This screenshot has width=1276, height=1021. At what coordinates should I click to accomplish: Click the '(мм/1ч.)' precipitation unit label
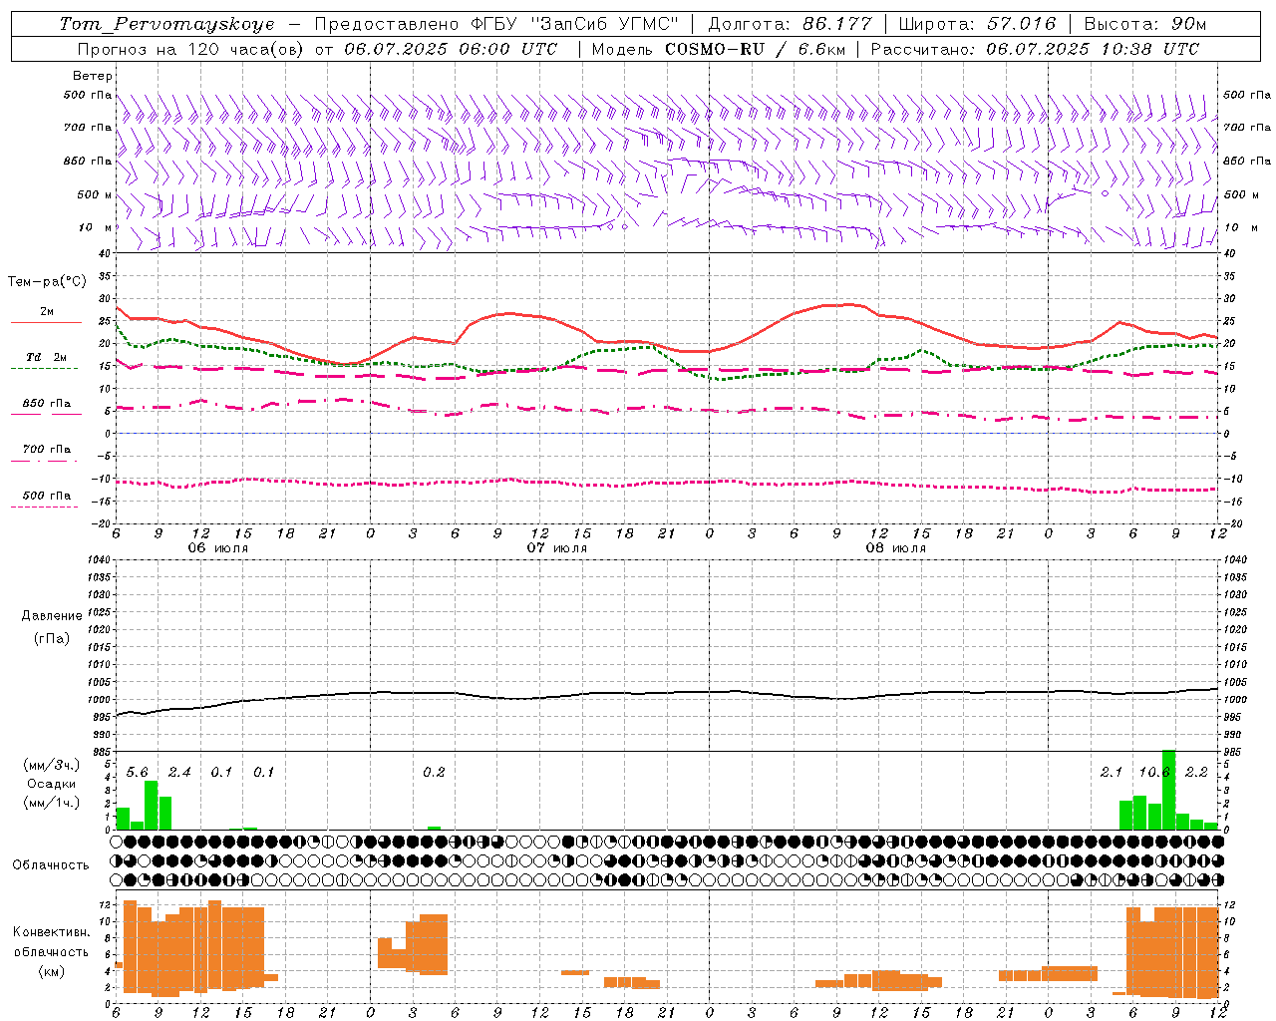(52, 803)
